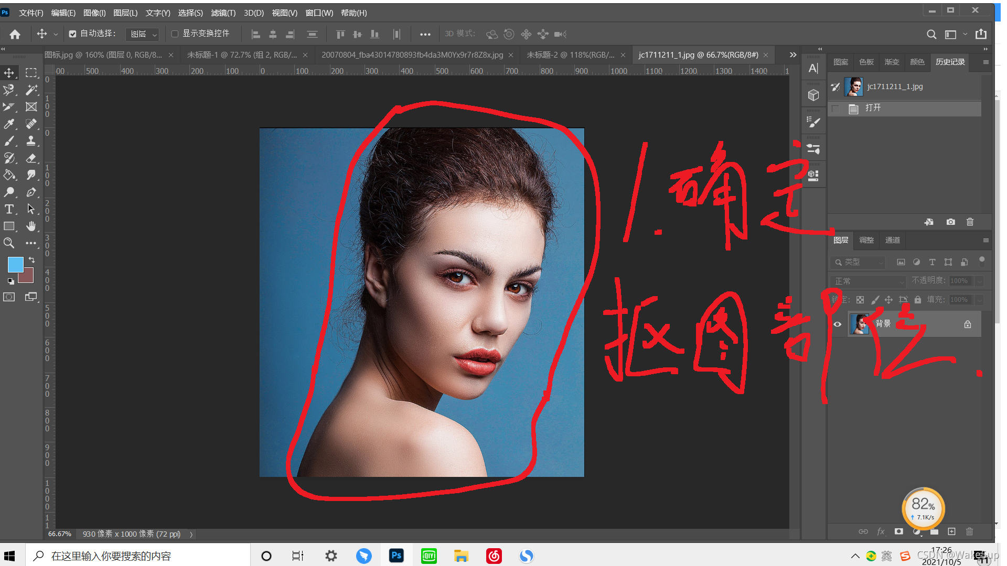The image size is (1007, 566).
Task: Select the Zoom tool
Action: (9, 243)
